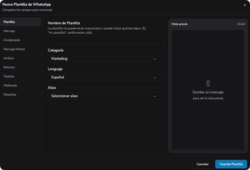Select the Plantilla tab in the sidebar
Screen dimensions: 250x170
[x=21, y=22]
